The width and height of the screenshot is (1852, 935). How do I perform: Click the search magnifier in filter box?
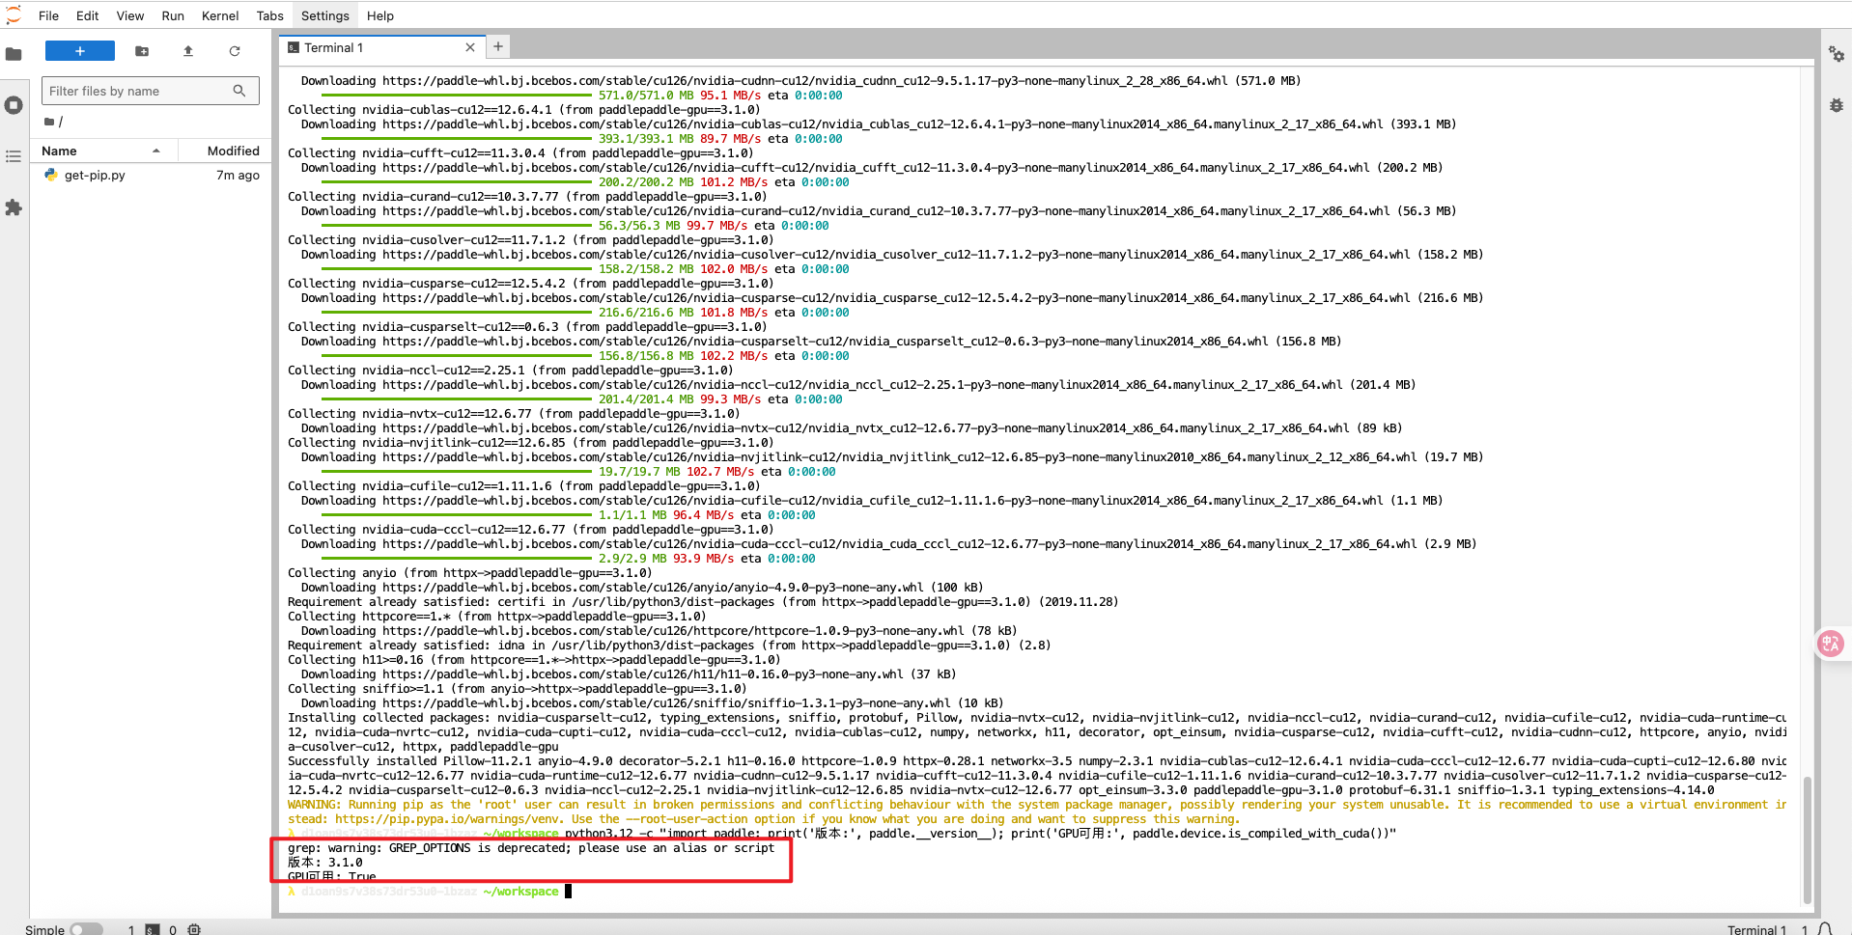[239, 91]
